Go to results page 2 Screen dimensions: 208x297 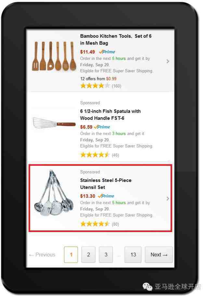(88, 254)
